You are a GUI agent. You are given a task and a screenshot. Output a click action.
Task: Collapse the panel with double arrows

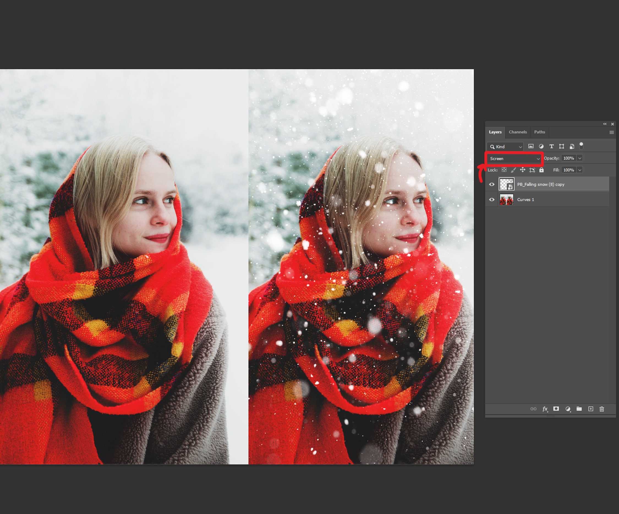click(605, 124)
